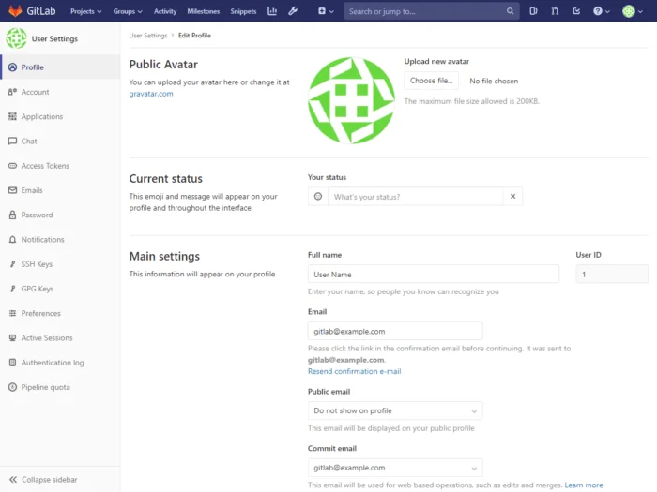Click the Full name input field
The image size is (657, 492).
point(433,275)
